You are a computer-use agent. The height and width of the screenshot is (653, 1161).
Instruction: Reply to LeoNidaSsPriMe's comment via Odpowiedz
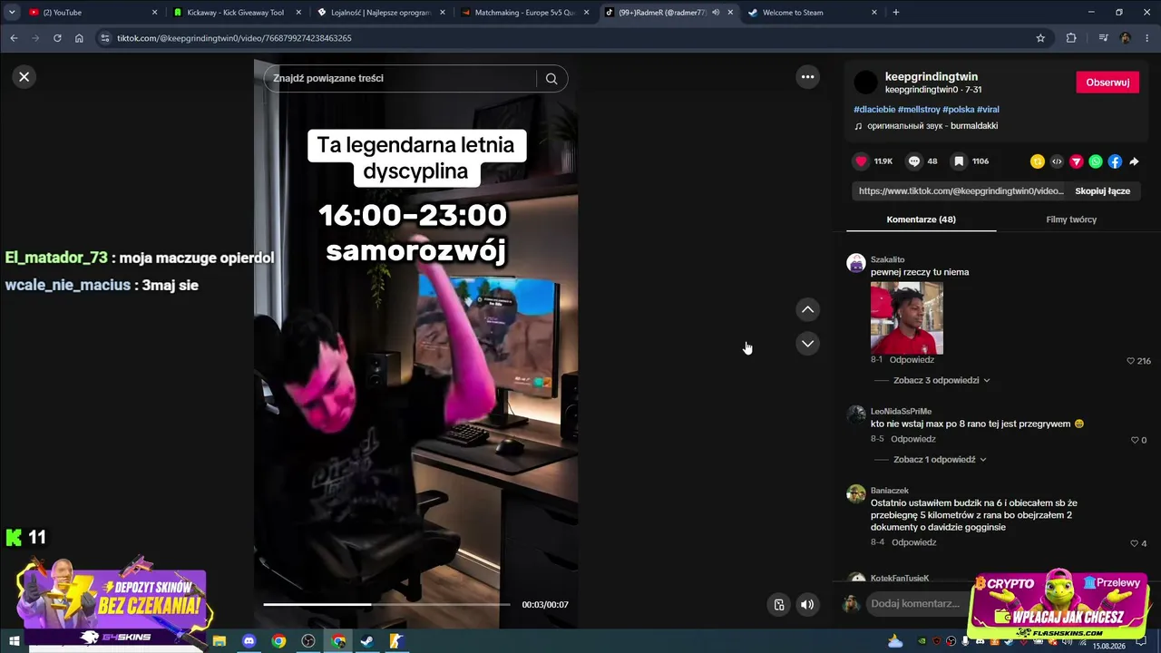click(912, 439)
